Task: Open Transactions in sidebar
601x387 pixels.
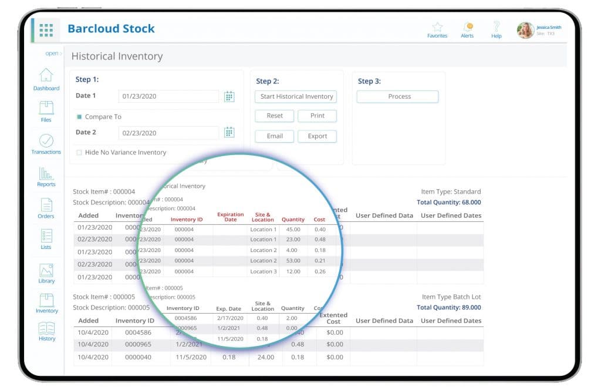Action: (46, 144)
